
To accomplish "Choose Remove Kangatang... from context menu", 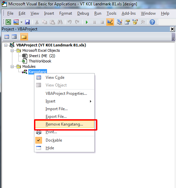I will (64, 124).
